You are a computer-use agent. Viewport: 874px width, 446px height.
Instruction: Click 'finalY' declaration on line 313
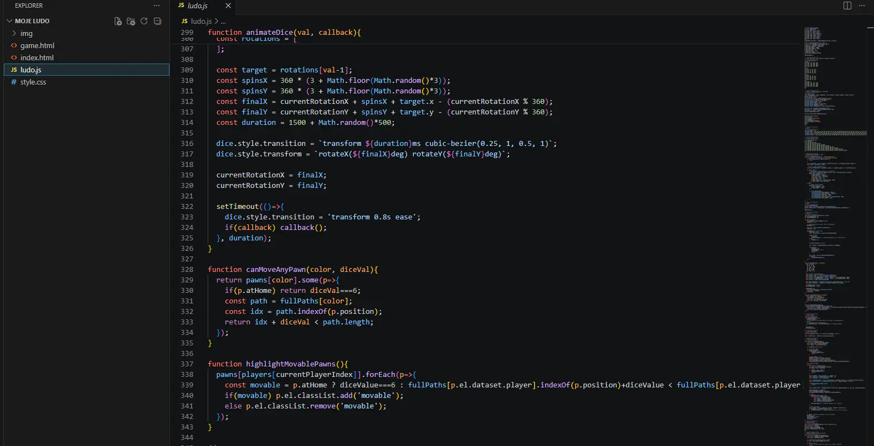coord(254,112)
